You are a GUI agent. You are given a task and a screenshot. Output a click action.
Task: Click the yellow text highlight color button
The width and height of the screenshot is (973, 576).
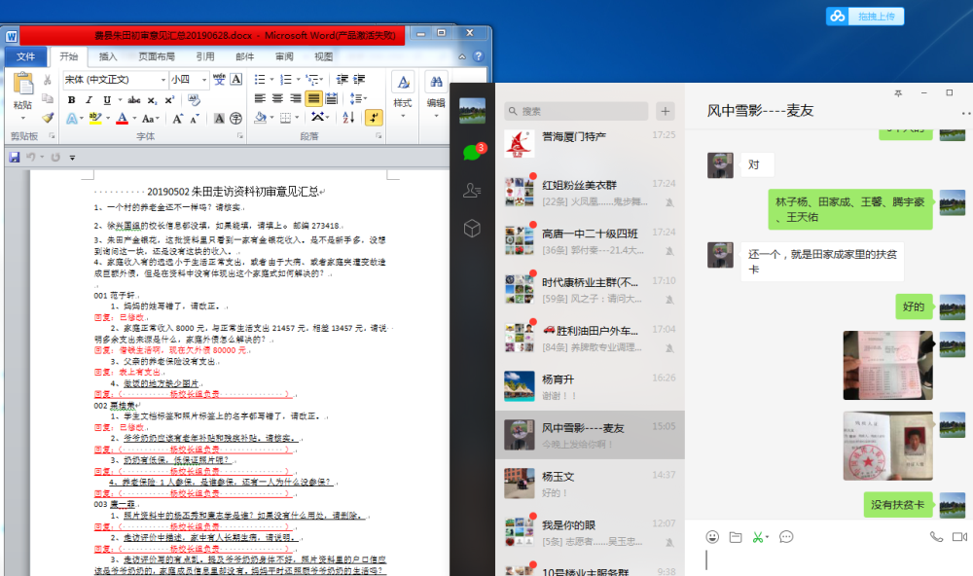pyautogui.click(x=95, y=118)
